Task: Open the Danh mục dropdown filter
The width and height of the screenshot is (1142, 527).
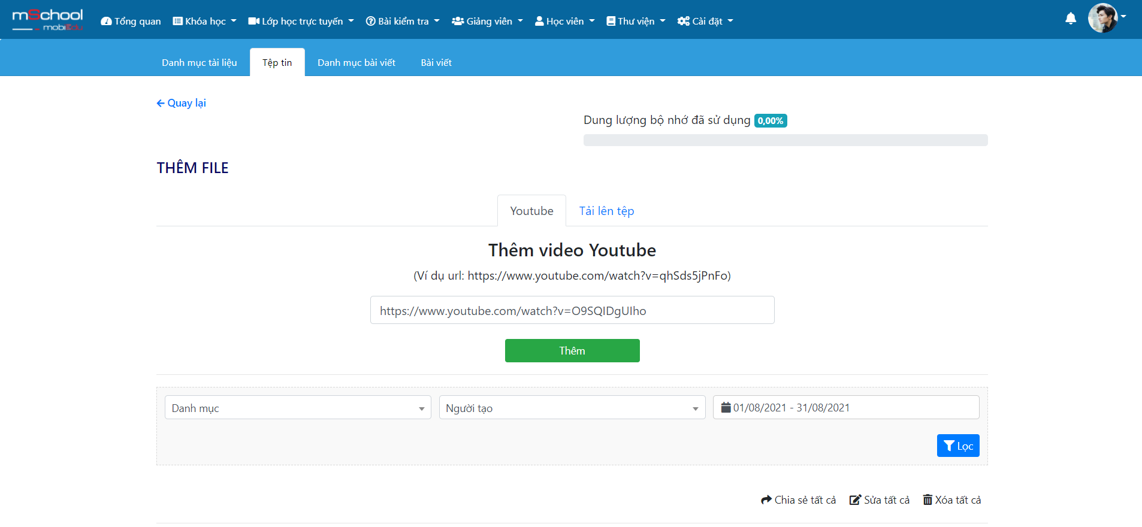Action: 298,407
